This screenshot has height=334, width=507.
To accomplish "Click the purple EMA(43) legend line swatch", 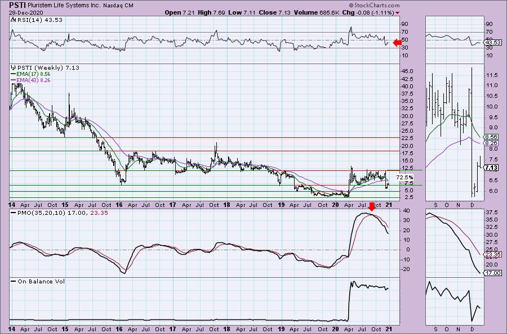I will point(14,80).
